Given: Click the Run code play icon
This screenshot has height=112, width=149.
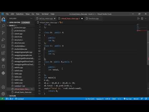Looking at the screenshot, I should 138,19.
